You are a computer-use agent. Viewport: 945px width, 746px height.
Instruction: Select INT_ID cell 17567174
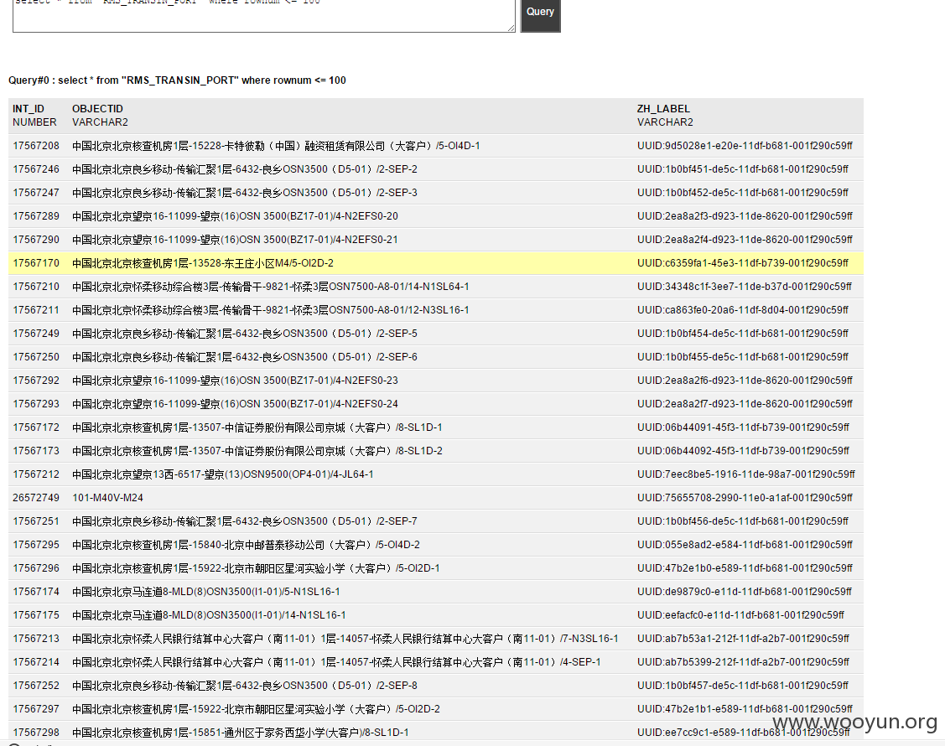[36, 593]
